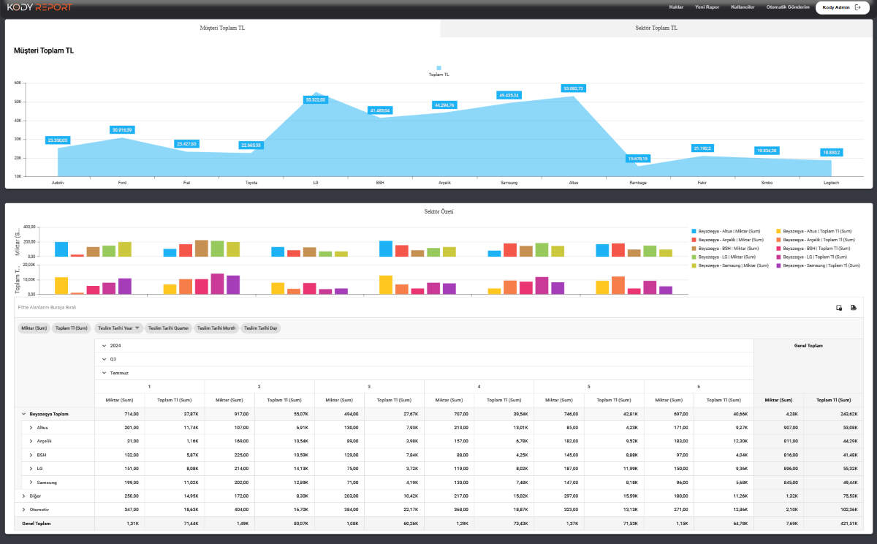
Task: Click the Teslim Tarihi Month field chip
Action: coord(216,328)
